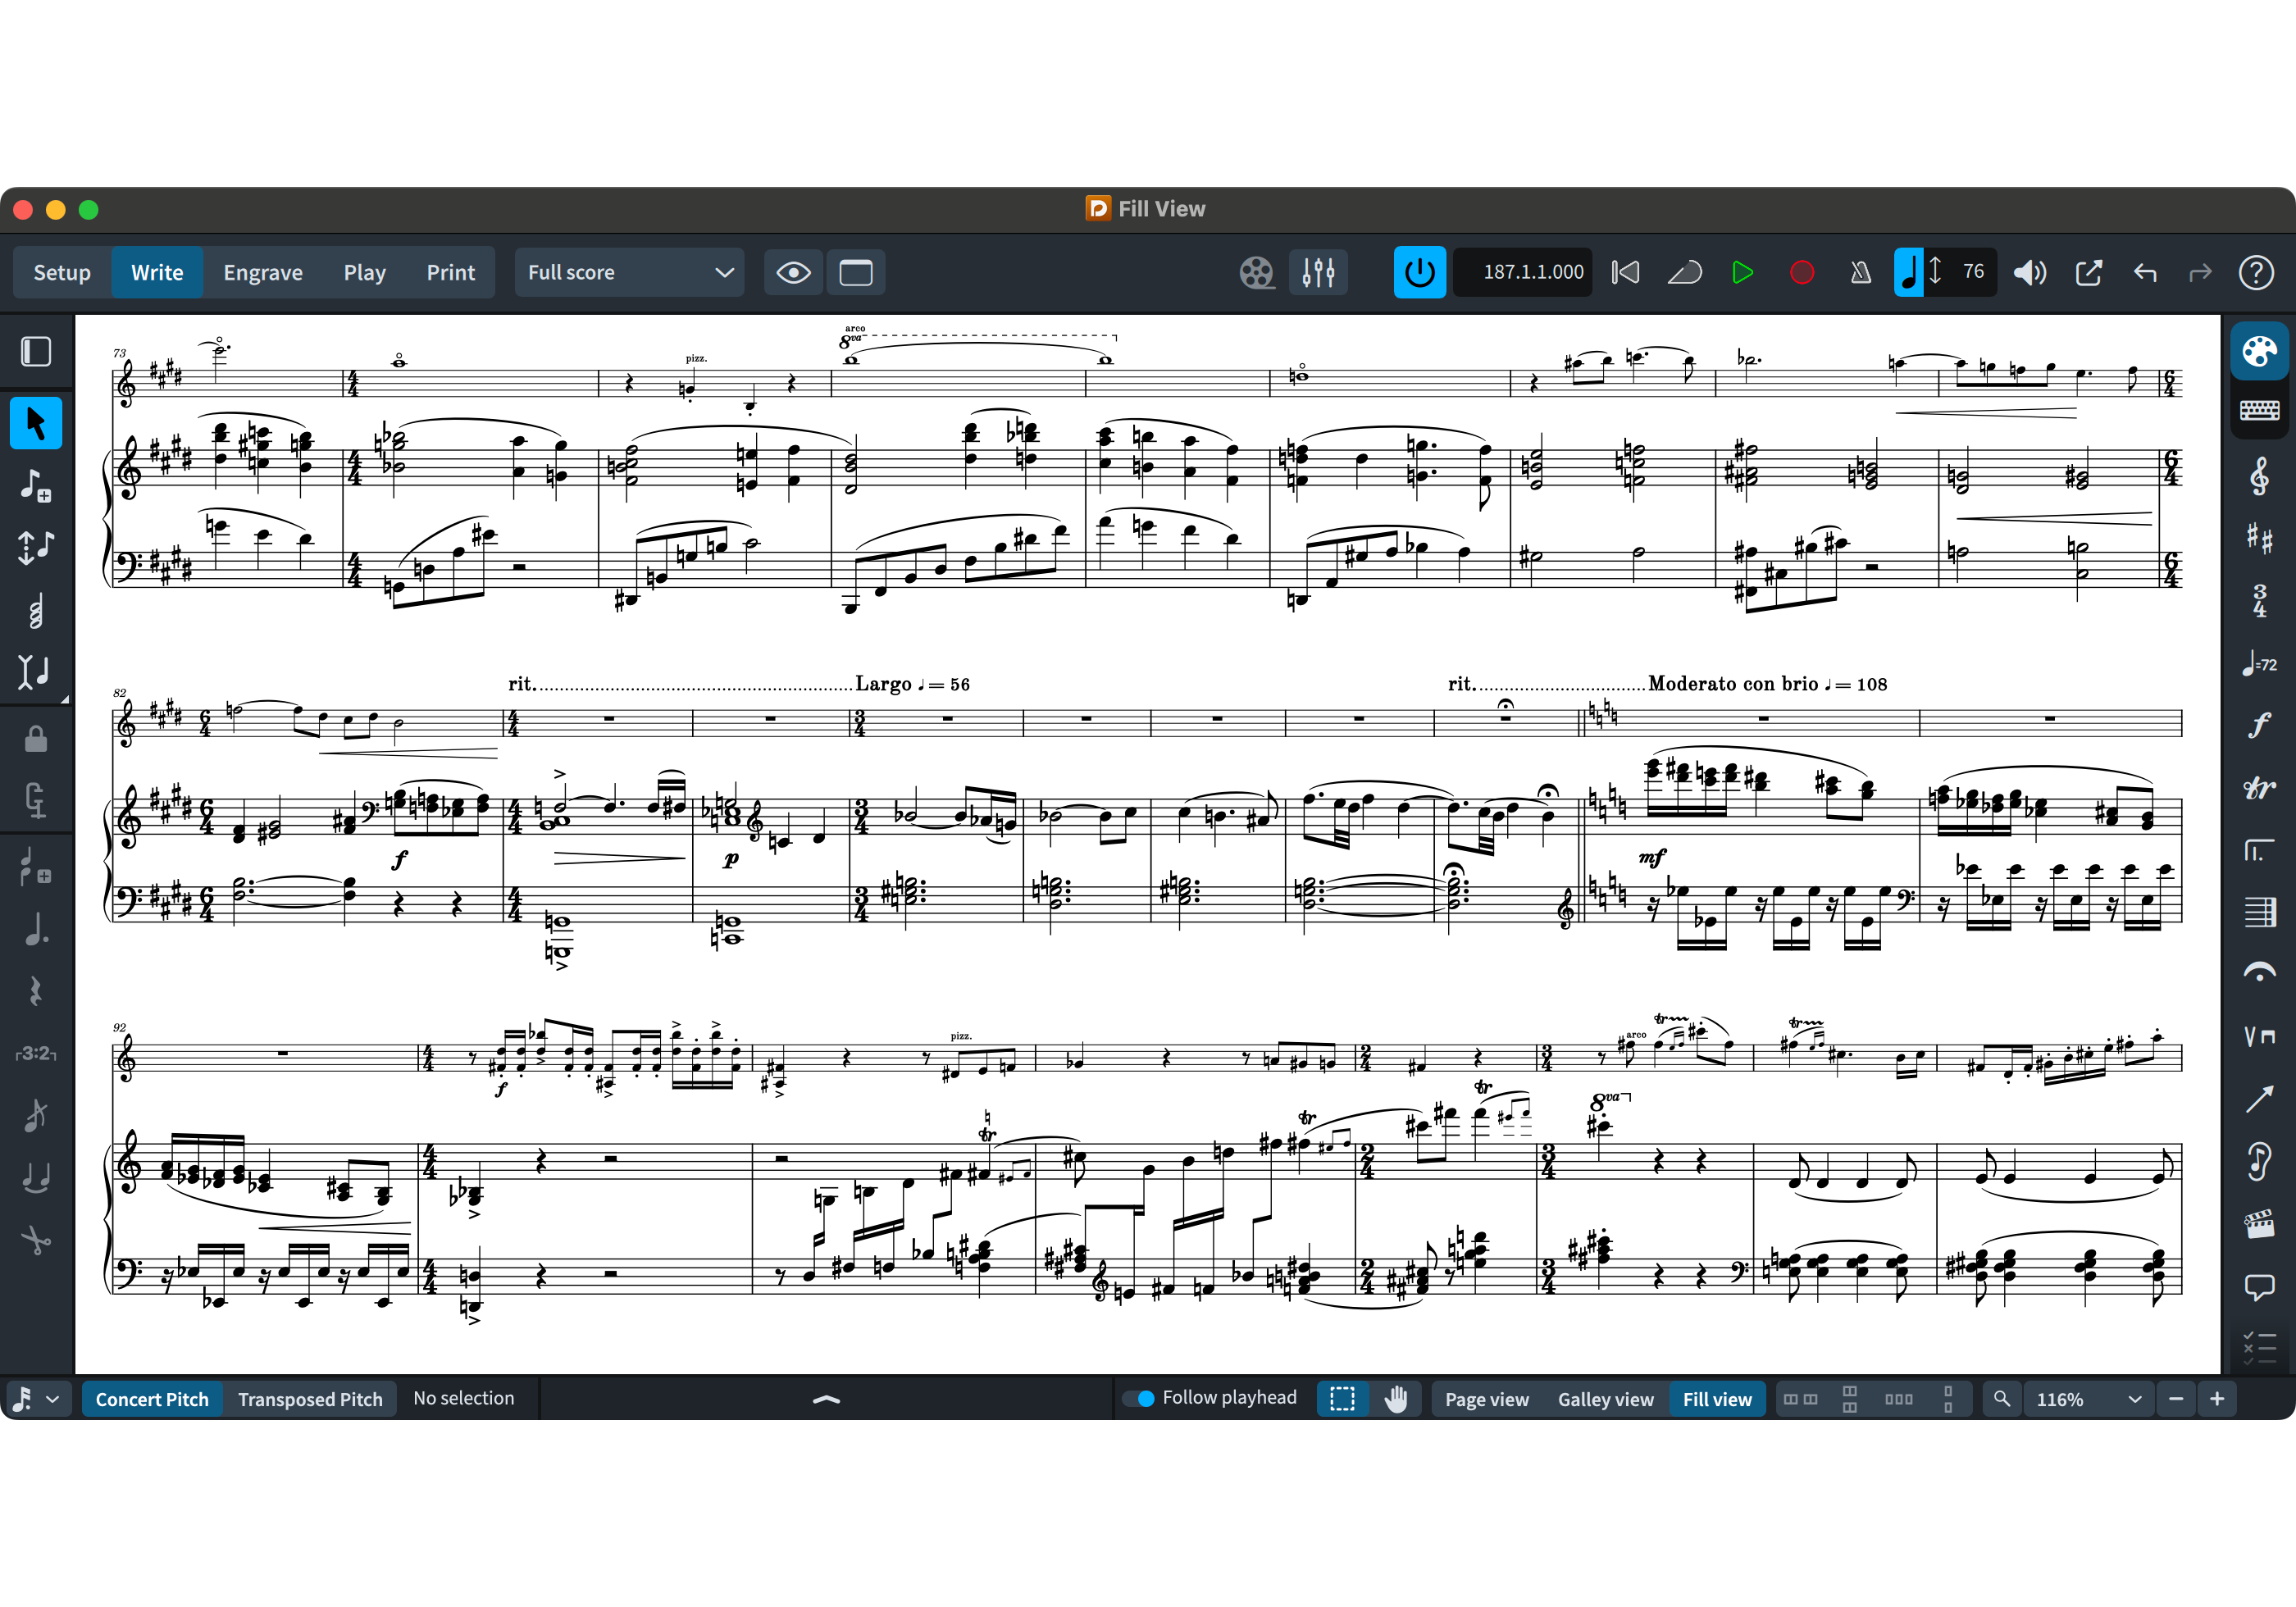Open the keyboard panel

2259,410
